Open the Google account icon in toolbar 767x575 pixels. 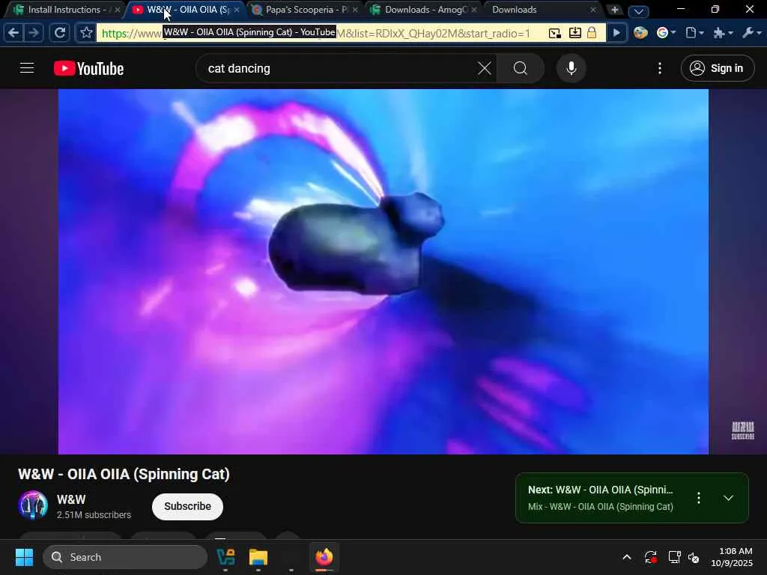tap(666, 33)
